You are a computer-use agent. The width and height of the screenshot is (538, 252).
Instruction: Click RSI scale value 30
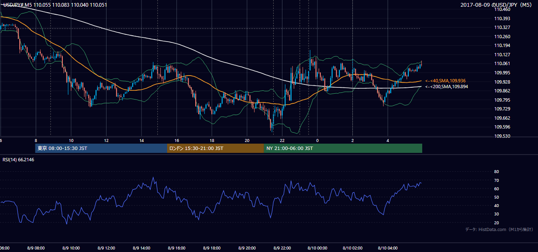pos(496,214)
